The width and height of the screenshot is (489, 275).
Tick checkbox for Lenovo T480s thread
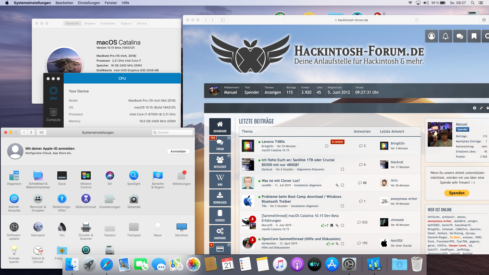click(327, 146)
